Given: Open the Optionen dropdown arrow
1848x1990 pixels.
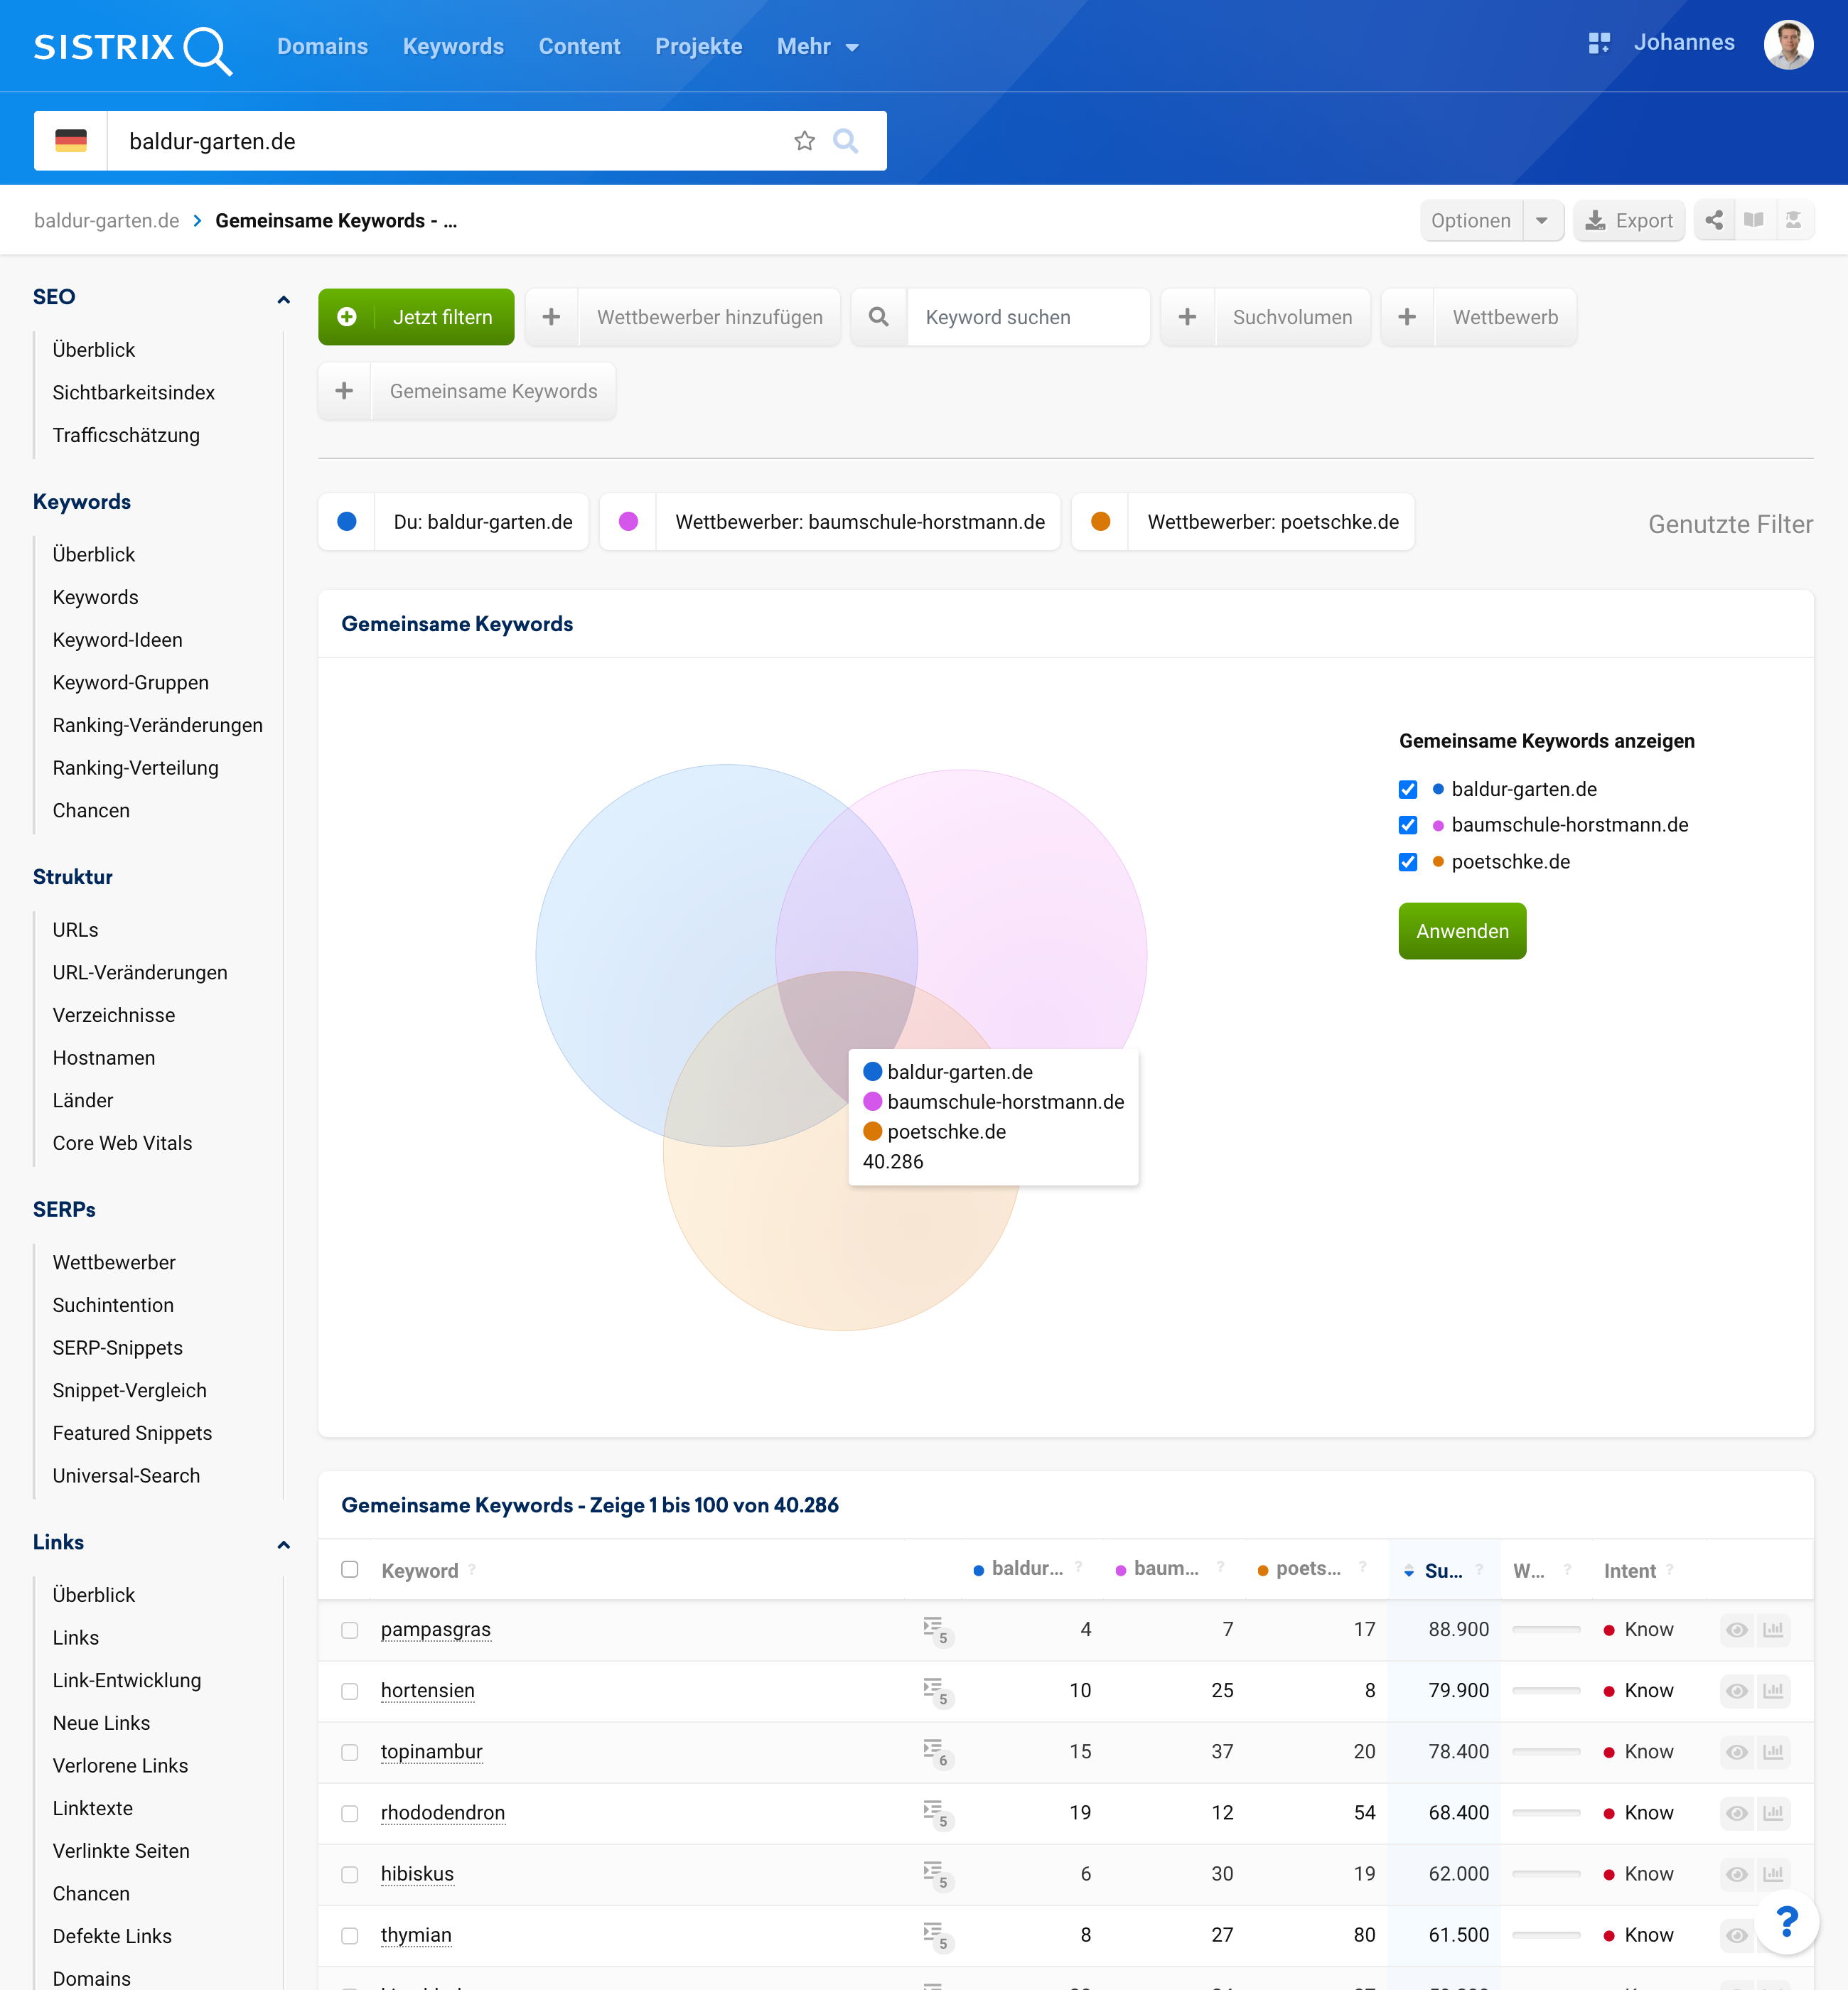Looking at the screenshot, I should click(1542, 220).
